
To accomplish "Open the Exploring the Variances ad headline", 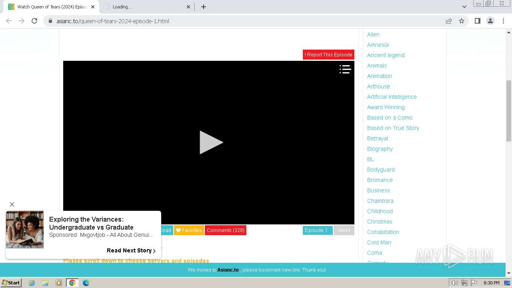I will pyautogui.click(x=91, y=223).
